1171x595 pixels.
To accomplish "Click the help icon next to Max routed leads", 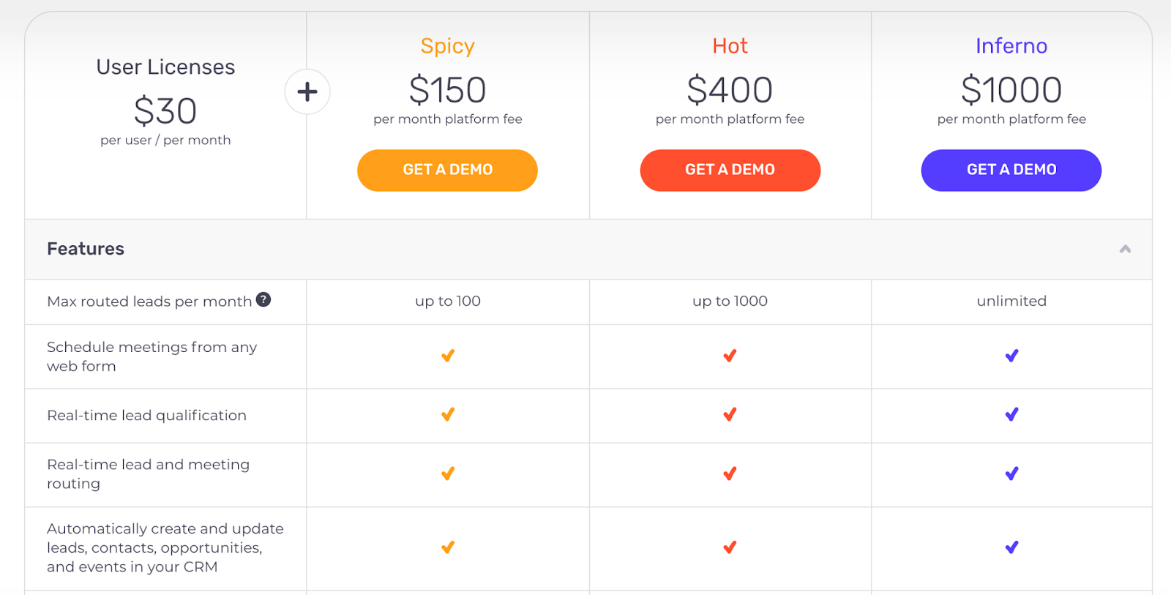I will pyautogui.click(x=263, y=299).
